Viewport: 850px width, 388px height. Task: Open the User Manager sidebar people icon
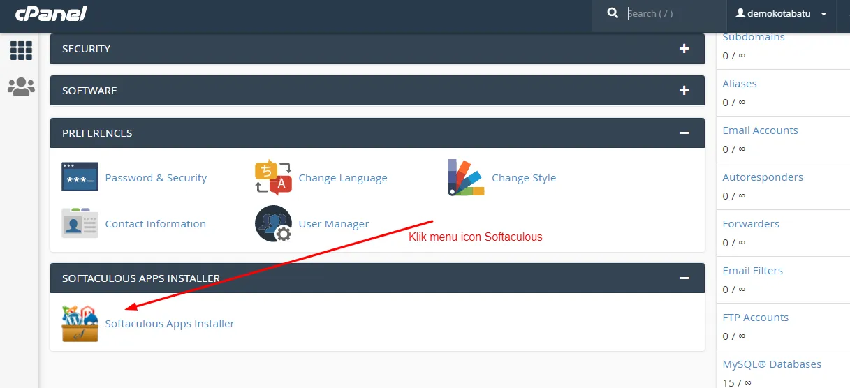point(21,87)
